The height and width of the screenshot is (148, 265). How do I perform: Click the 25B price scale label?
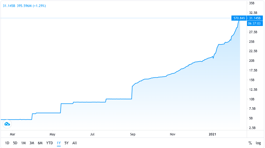(x=252, y=41)
